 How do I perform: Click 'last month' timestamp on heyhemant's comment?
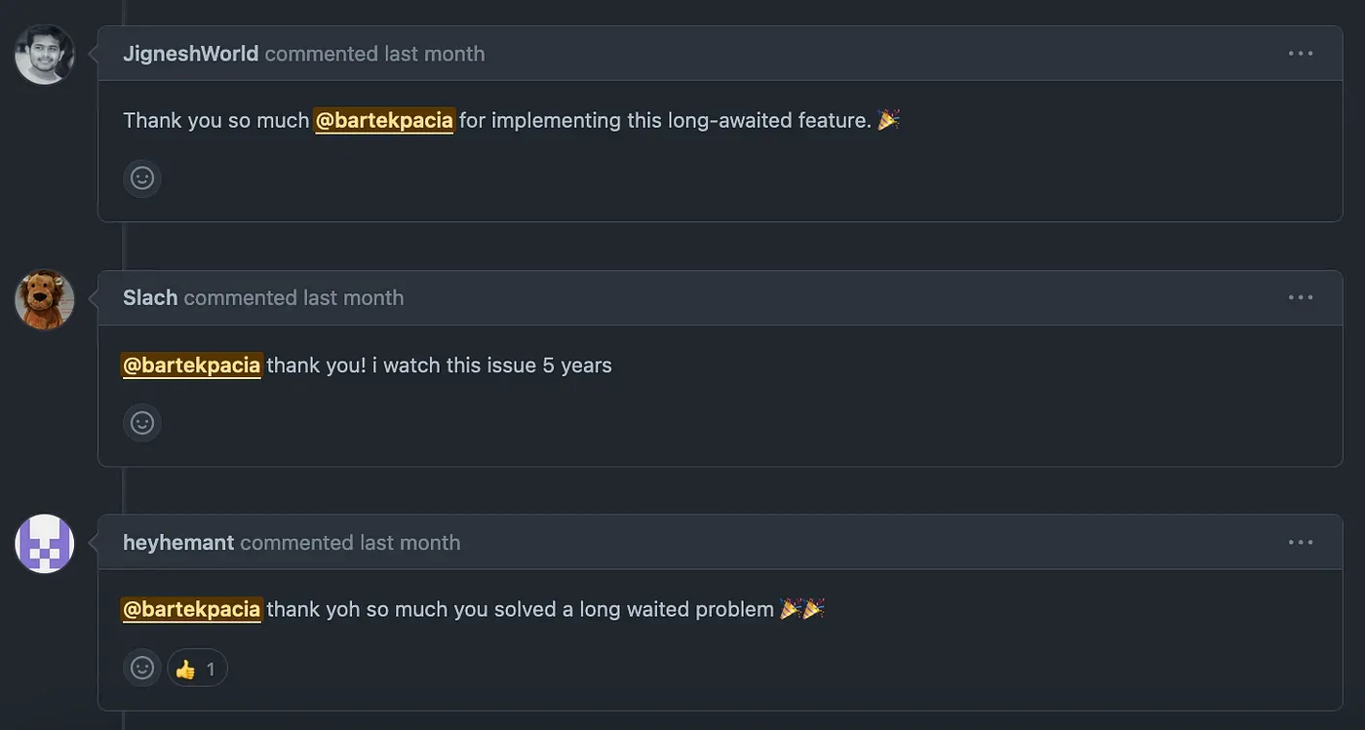point(409,542)
